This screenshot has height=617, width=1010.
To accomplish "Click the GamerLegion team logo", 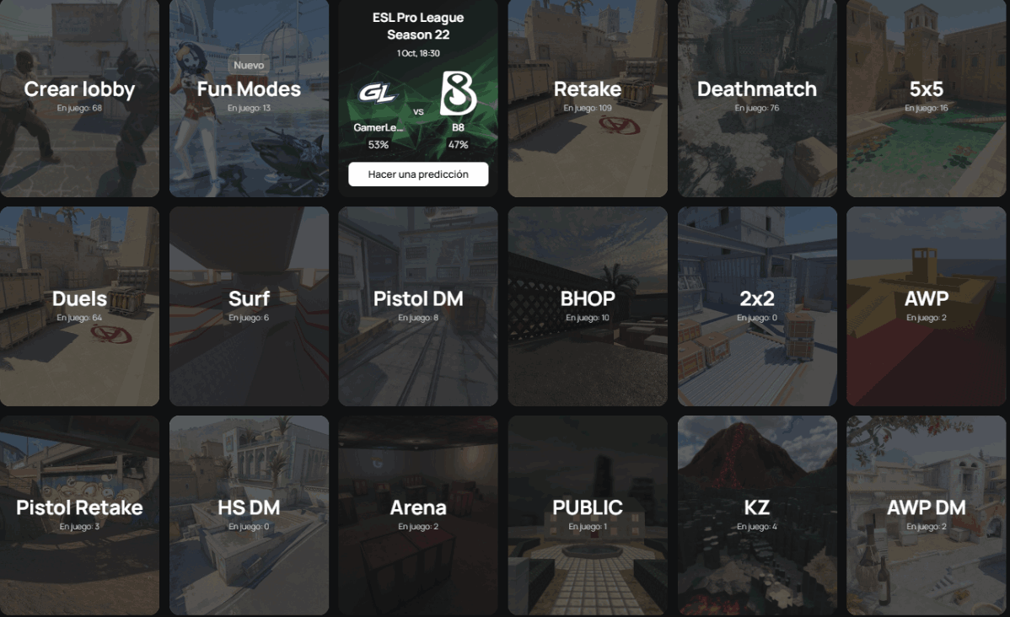I will 378,94.
